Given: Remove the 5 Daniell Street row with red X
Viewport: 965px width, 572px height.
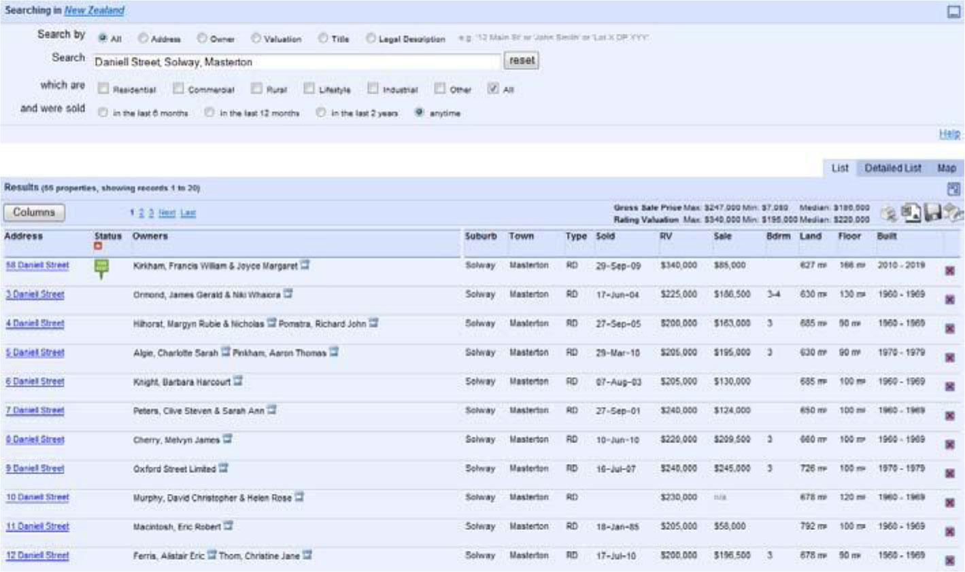Looking at the screenshot, I should 950,358.
